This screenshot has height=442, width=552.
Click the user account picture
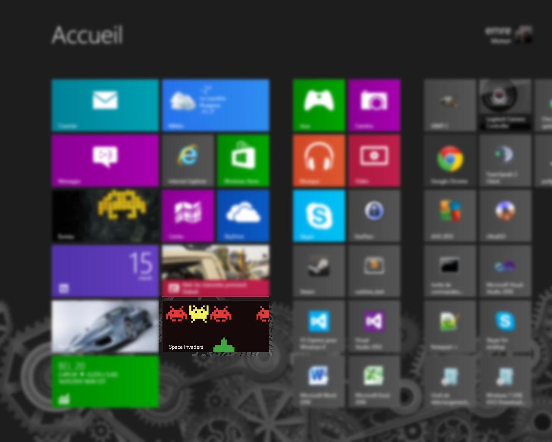[x=524, y=35]
